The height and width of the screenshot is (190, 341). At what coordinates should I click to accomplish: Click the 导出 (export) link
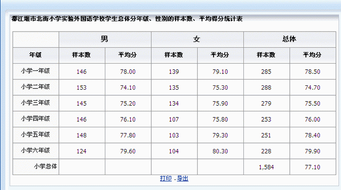coord(182,178)
